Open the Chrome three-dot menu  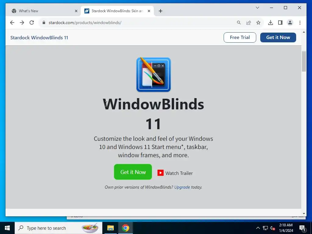coord(300,23)
